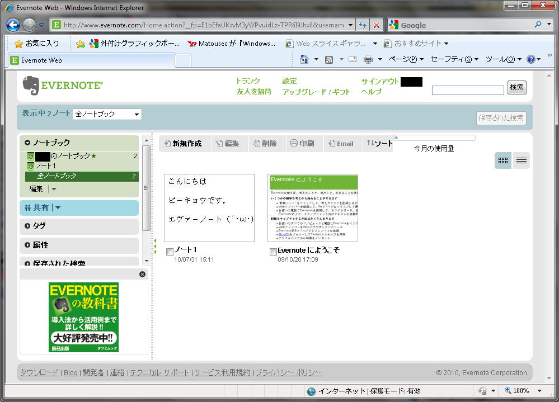This screenshot has width=559, height=402.
Task: Click the Evernote search text field
Action: [468, 90]
